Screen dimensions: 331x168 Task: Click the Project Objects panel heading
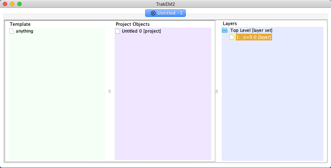133,24
